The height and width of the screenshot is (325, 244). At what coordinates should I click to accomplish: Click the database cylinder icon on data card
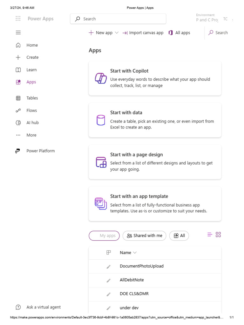pyautogui.click(x=101, y=120)
